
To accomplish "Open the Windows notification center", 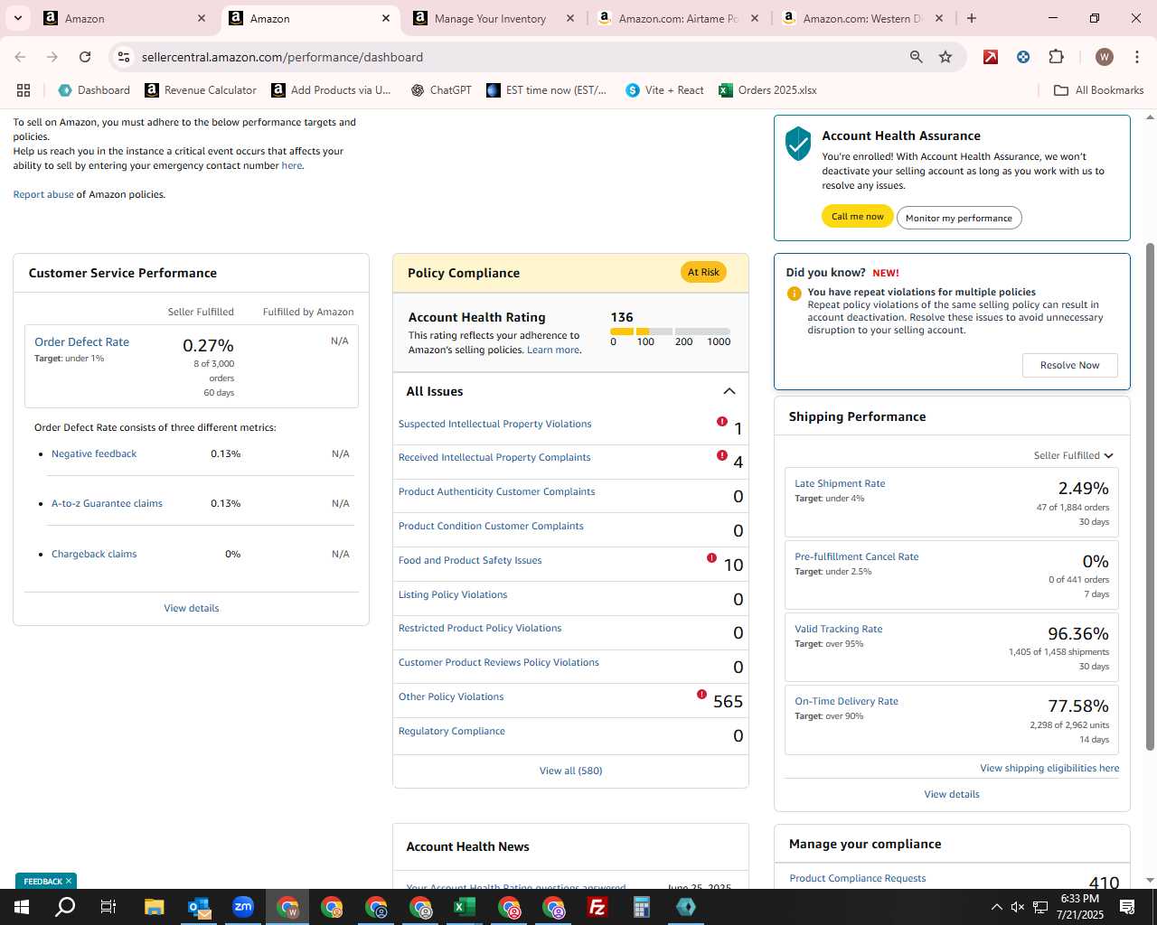I will pos(1127,907).
